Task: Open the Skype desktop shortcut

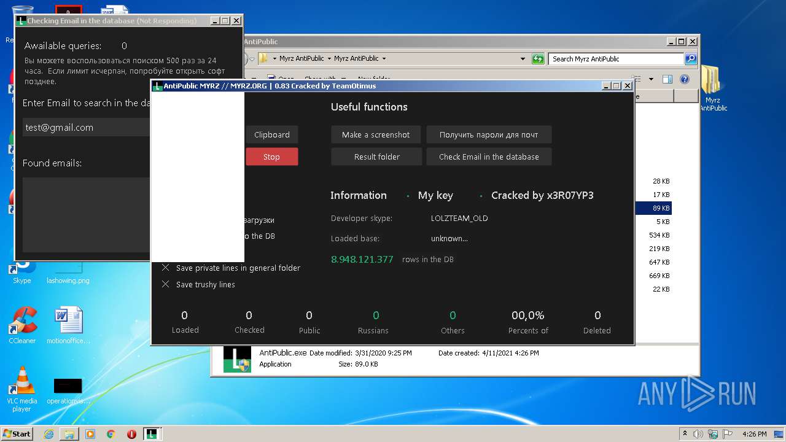Action: click(22, 272)
